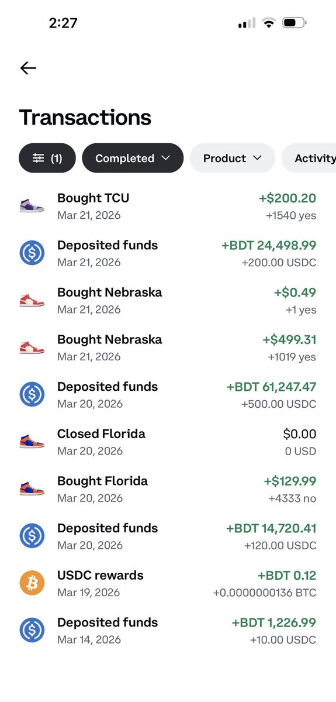Viewport: 336px width, 702px height.
Task: Tap the orange Bitcoin rewards icon
Action: pyautogui.click(x=32, y=583)
